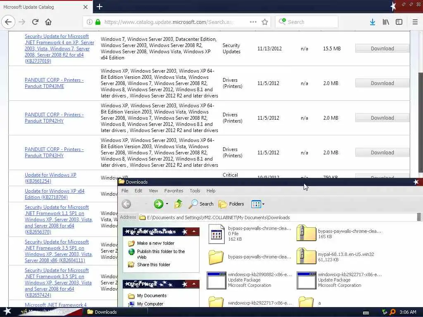Viewport: 423px width, 317px height.
Task: Go up one folder level in Explorer
Action: (x=178, y=204)
